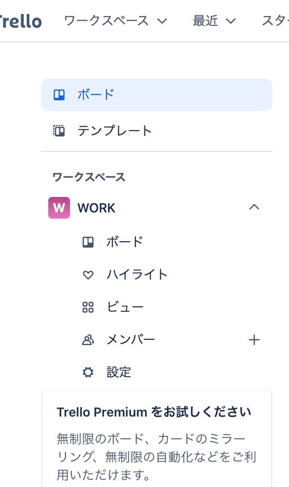Click the ハイライト heart icon
Viewport: 289px width, 487px height.
(x=88, y=275)
